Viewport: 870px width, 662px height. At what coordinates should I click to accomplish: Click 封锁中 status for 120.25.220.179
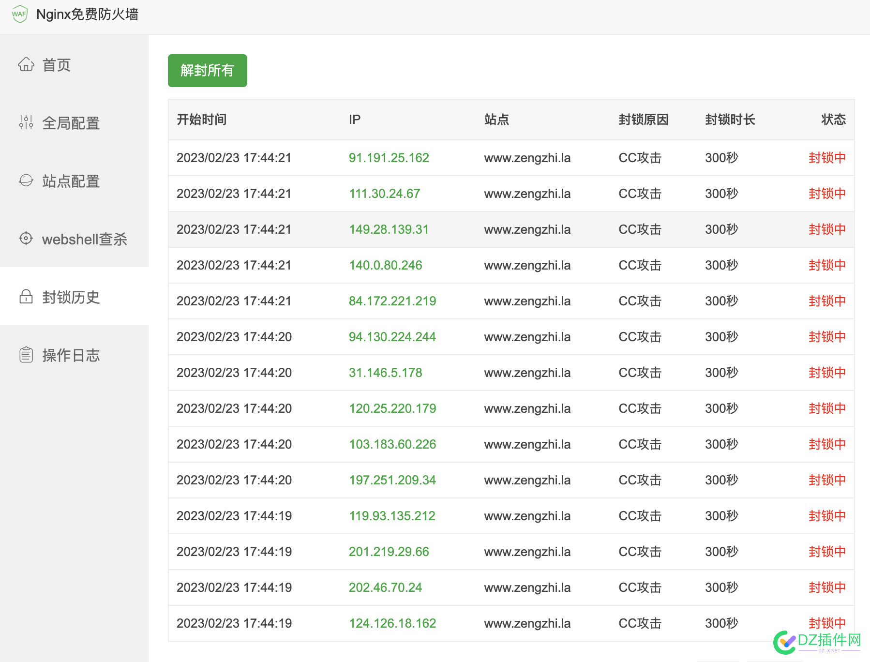click(827, 408)
